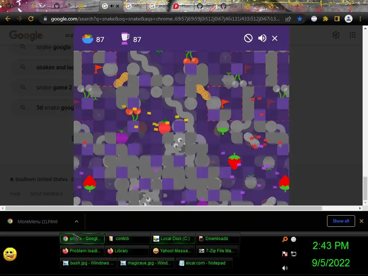
Task: Click the orange magnifier tray icon
Action: (x=285, y=239)
